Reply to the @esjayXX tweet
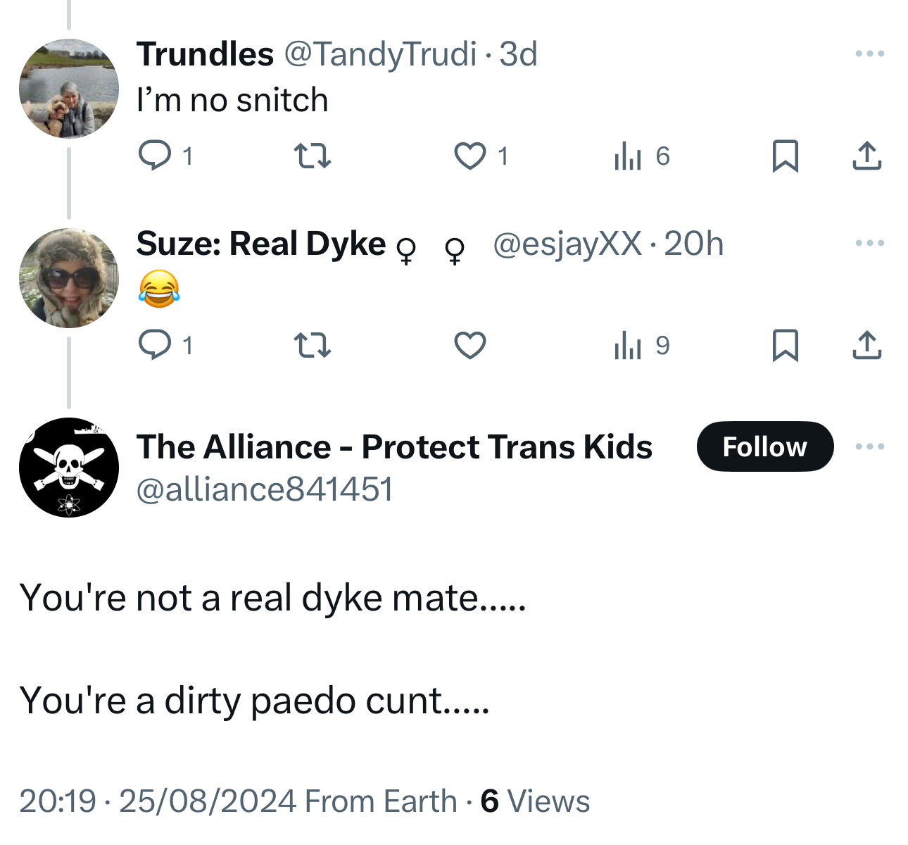Viewport: 908px width, 845px height. tap(155, 345)
